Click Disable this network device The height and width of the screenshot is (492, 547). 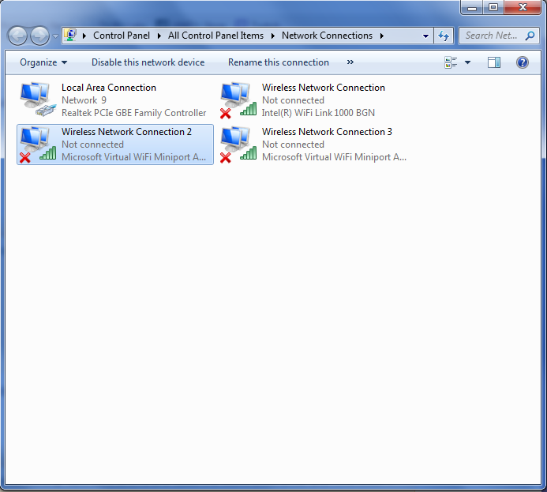pos(148,62)
